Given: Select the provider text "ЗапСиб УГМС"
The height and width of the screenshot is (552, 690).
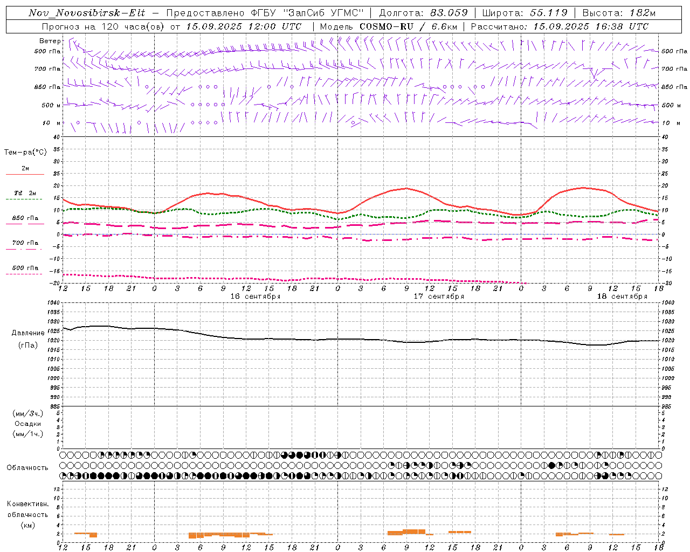Looking at the screenshot, I should click(323, 13).
